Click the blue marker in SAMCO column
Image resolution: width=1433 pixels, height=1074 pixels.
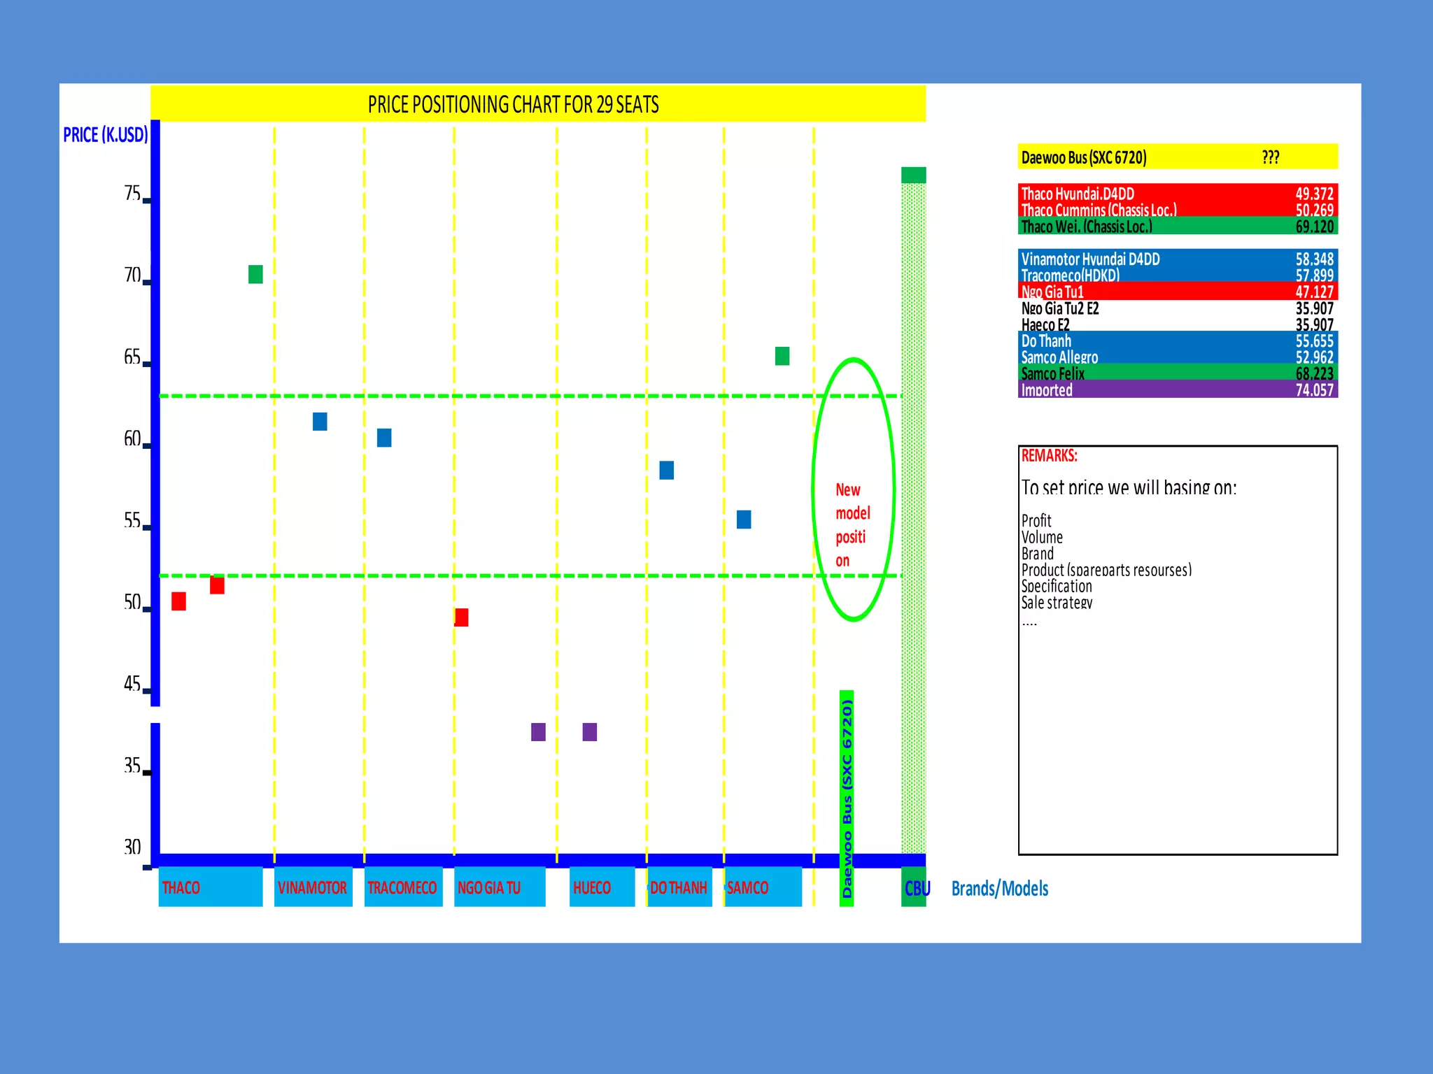744,520
